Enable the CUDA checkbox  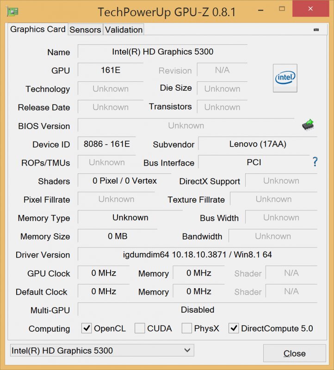(x=140, y=328)
